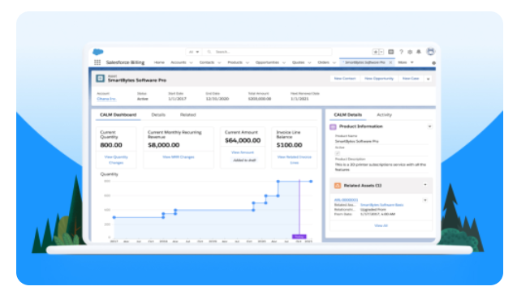Switch to the Related tab
The height and width of the screenshot is (295, 517).
pos(188,114)
